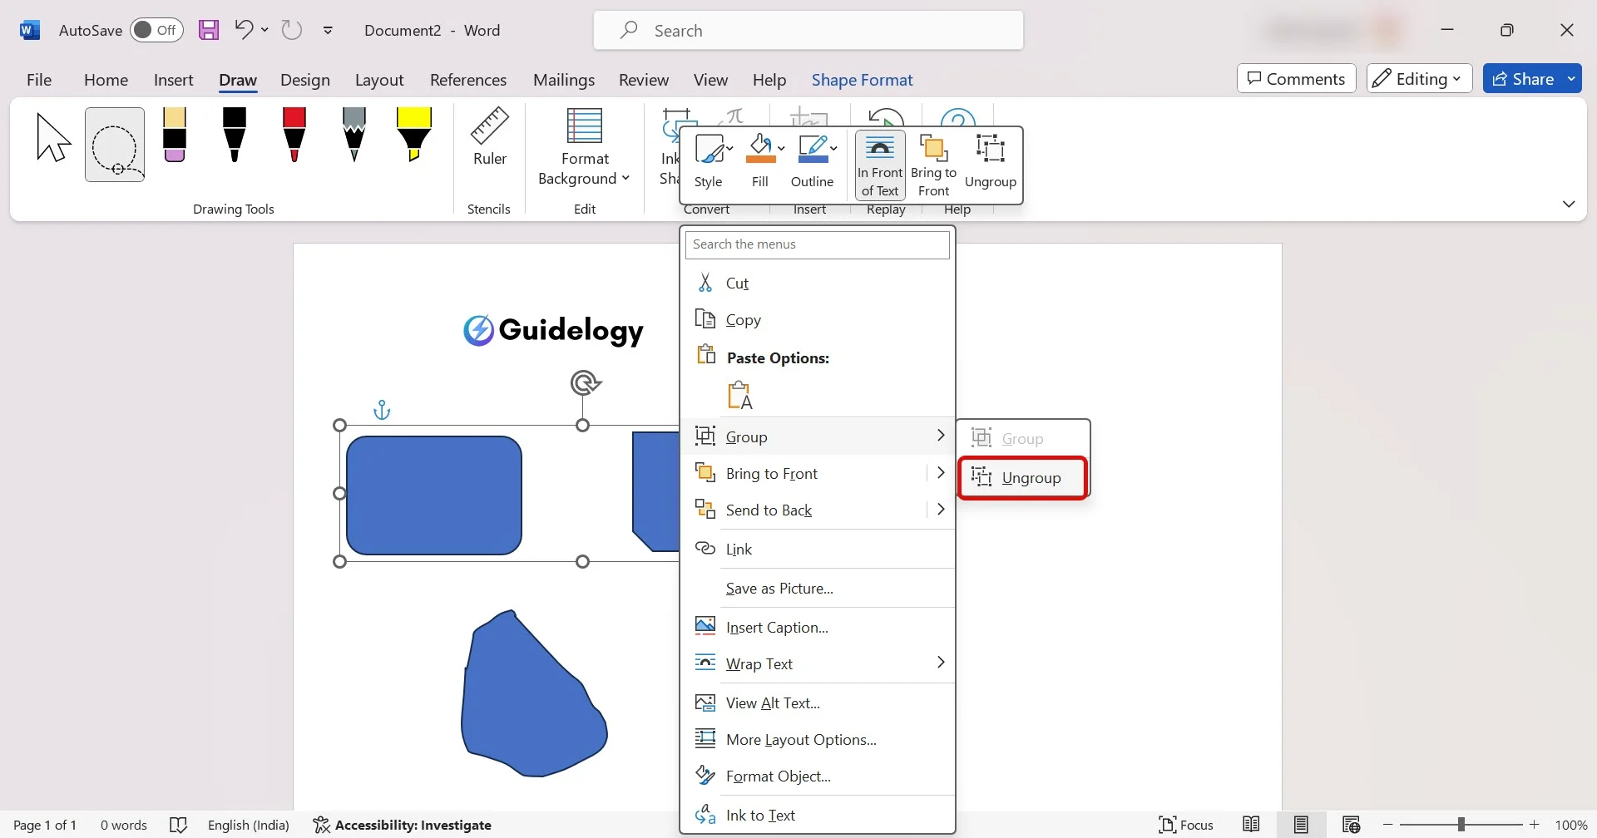Open the Comments pane button

pos(1296,79)
